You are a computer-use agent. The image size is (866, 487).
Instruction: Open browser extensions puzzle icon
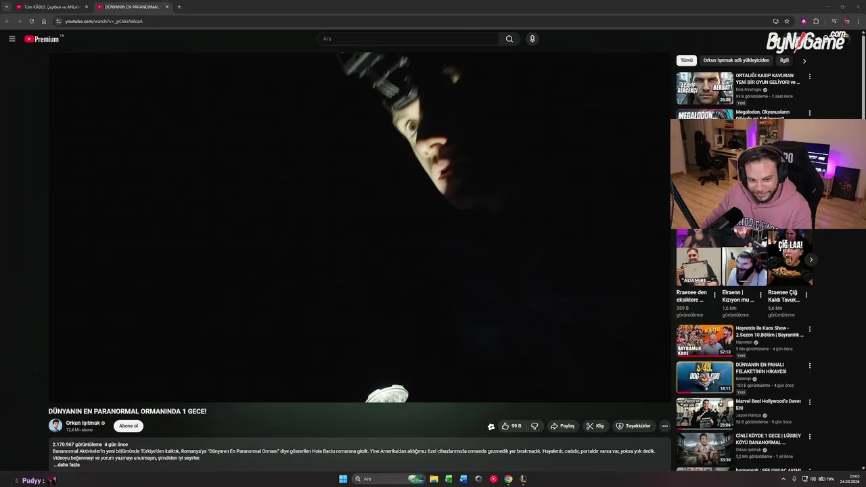click(x=816, y=21)
